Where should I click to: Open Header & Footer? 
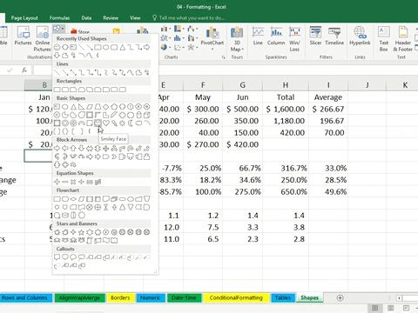[403, 39]
